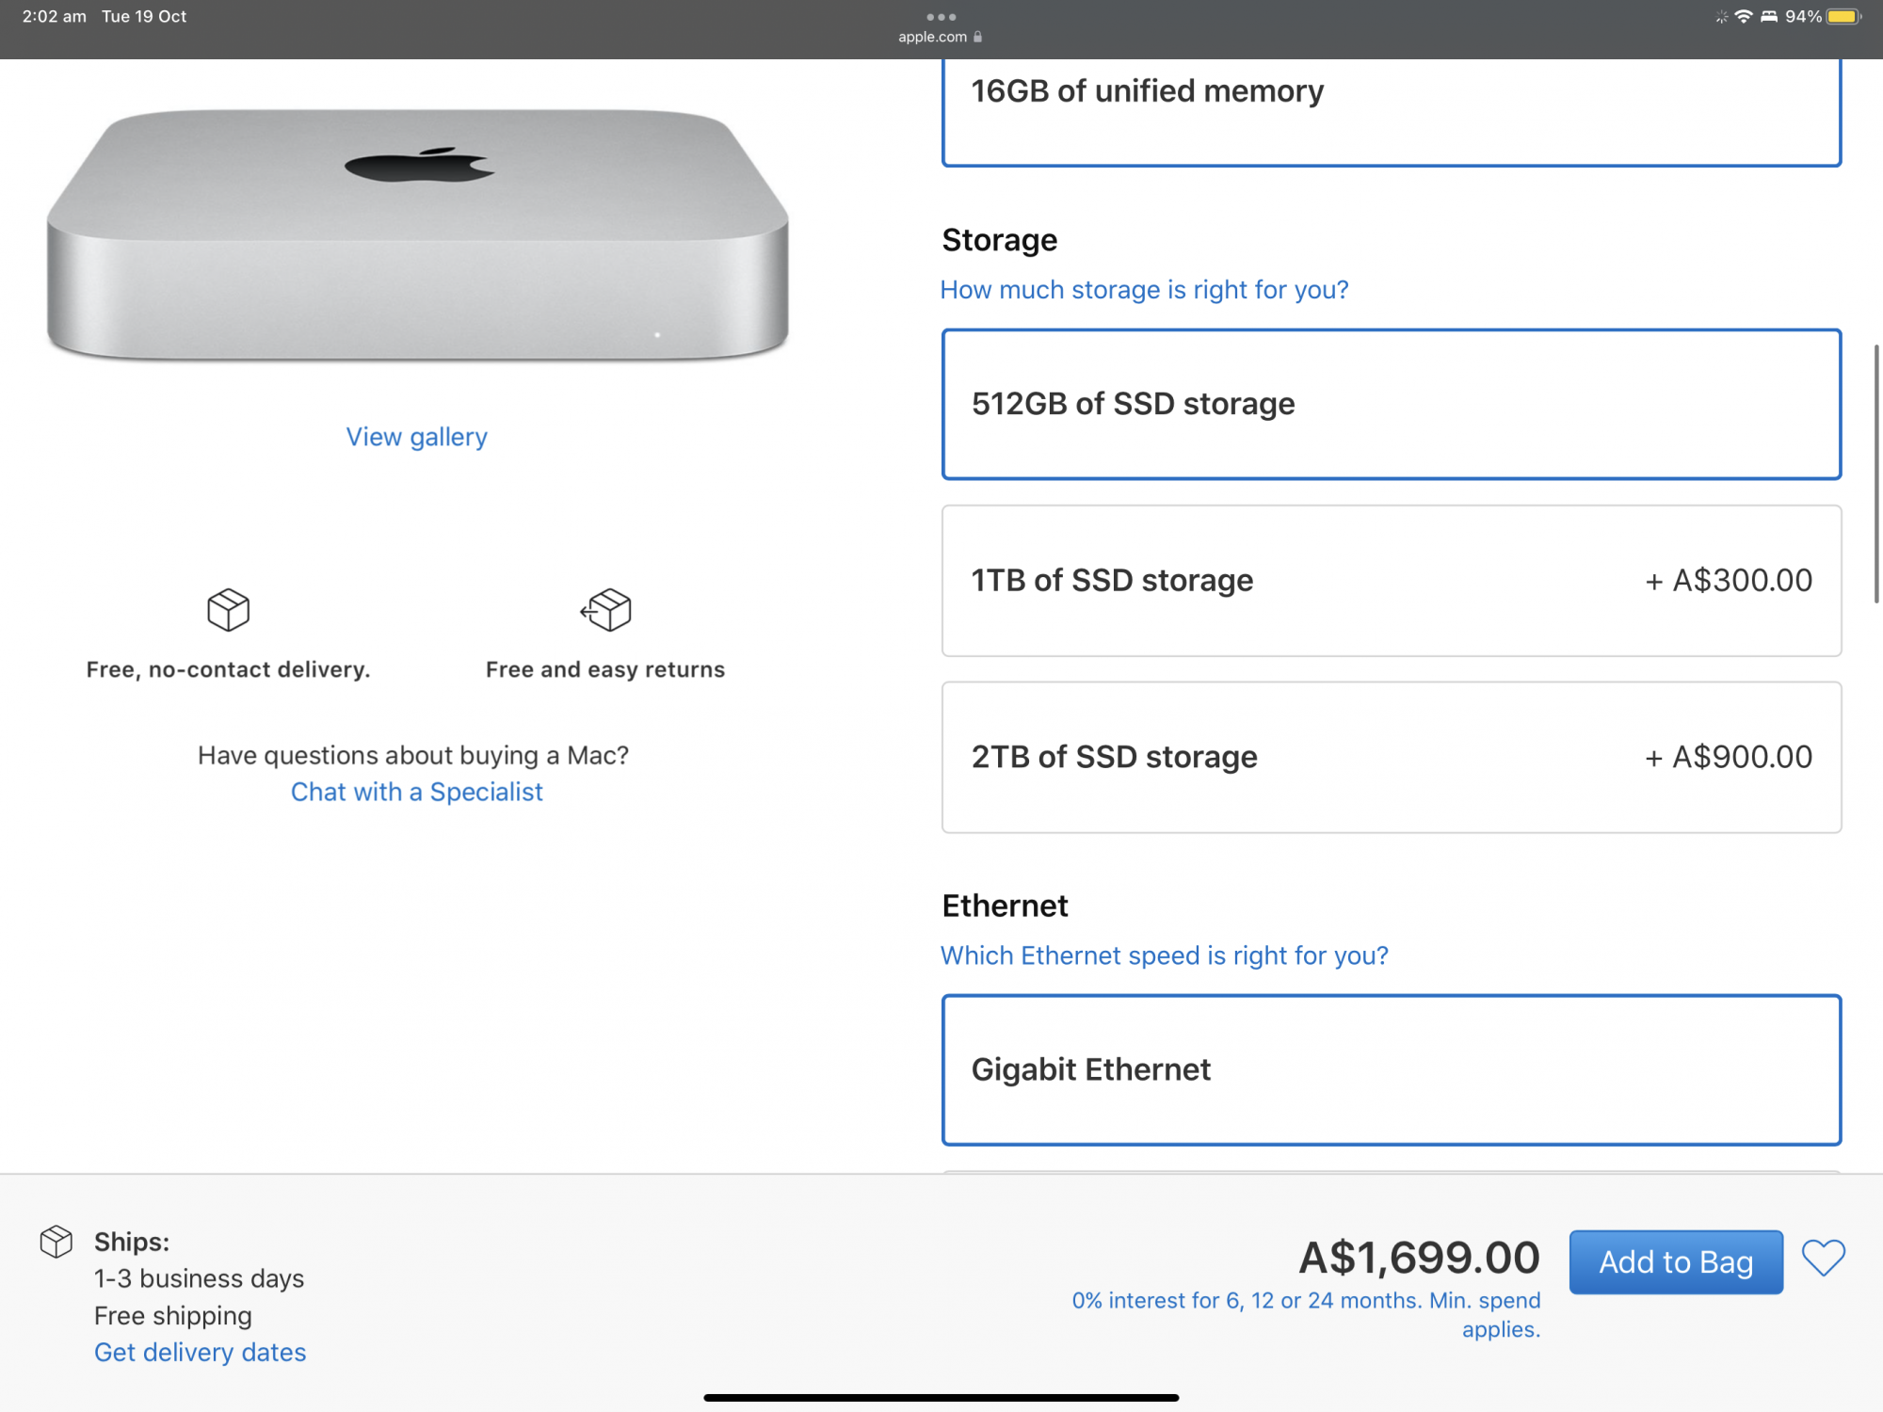The image size is (1883, 1412).
Task: Tap the heart icon to save to favourites
Action: click(x=1824, y=1258)
